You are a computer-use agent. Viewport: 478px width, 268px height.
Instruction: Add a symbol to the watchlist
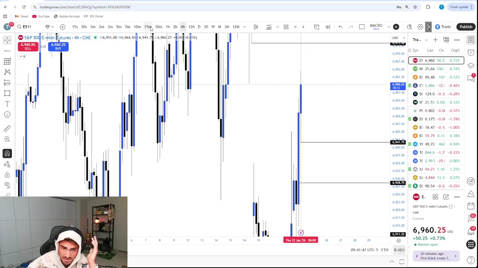click(x=435, y=40)
